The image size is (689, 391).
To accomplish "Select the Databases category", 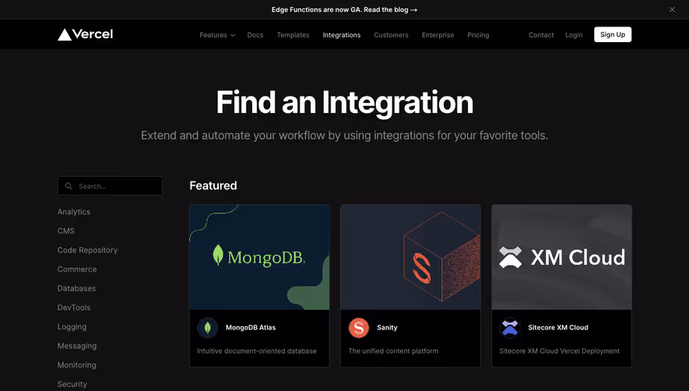I will click(x=76, y=288).
